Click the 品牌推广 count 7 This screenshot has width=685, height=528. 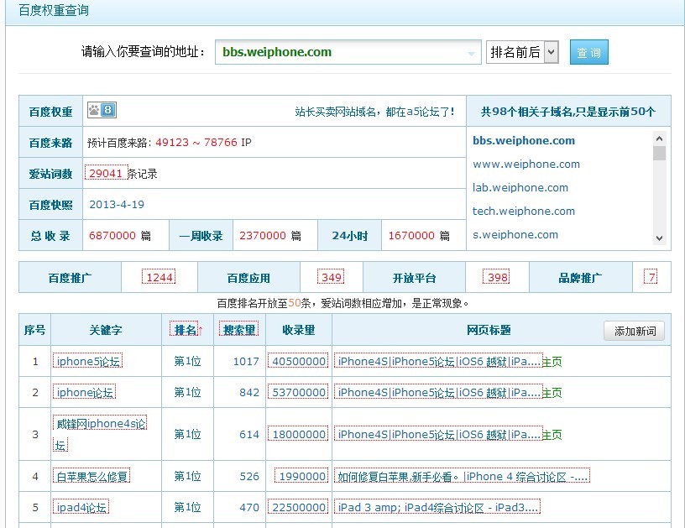[x=651, y=277]
